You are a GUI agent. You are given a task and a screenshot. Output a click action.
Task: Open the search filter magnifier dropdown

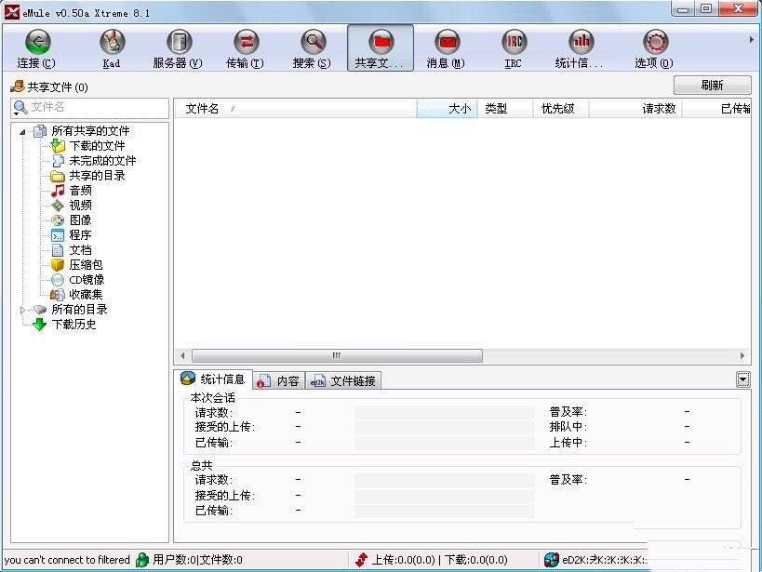pos(20,108)
